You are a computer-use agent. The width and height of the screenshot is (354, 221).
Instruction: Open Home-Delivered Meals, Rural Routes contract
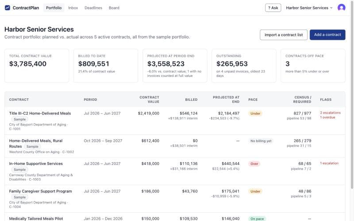click(36, 143)
